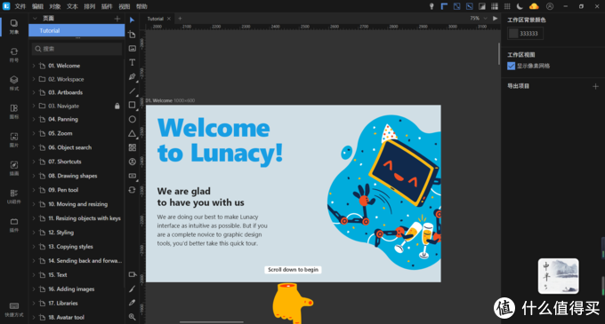This screenshot has width=605, height=324.
Task: Expand the 03. Artboards item
Action: click(x=34, y=92)
